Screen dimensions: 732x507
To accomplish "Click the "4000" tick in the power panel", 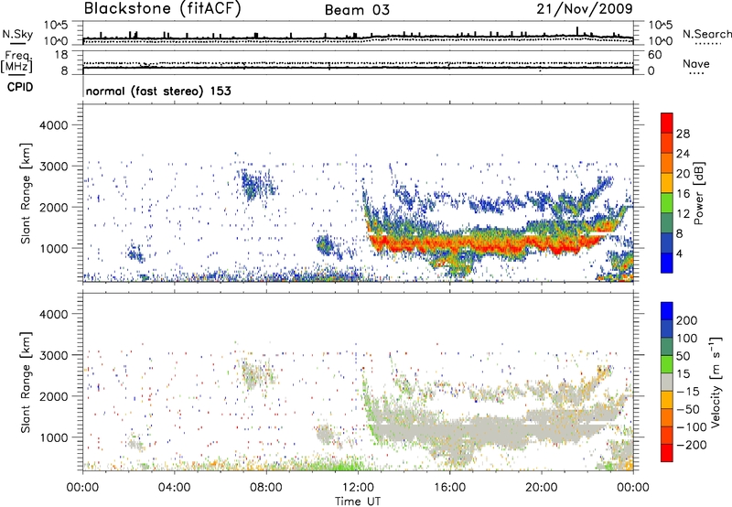I will [x=54, y=125].
